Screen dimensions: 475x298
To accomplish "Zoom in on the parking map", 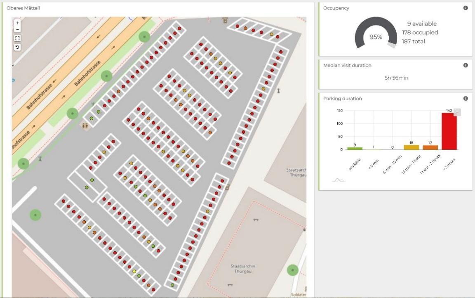I will pyautogui.click(x=18, y=23).
